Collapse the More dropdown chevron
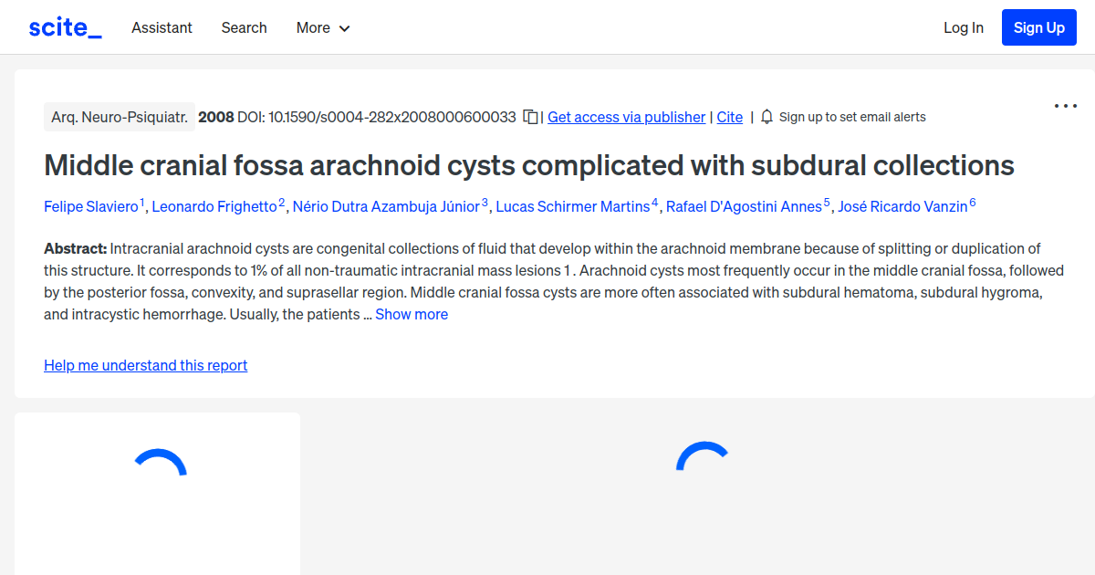The image size is (1095, 575). [345, 28]
